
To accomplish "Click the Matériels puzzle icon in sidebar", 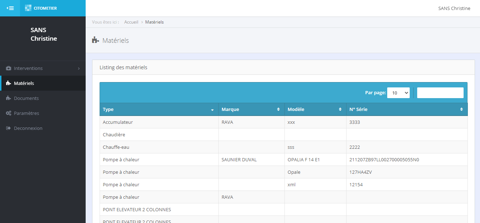I will tap(9, 83).
